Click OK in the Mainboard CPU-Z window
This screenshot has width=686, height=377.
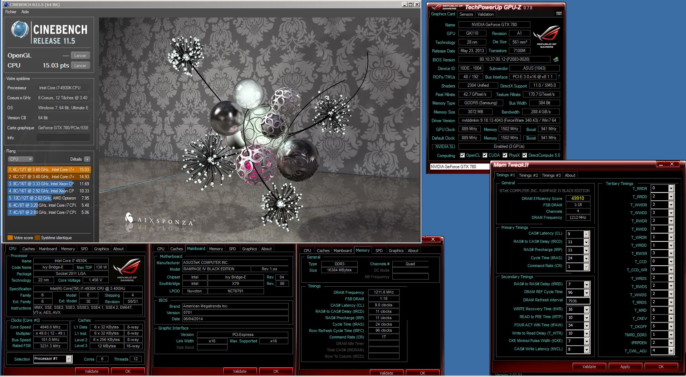[x=276, y=371]
